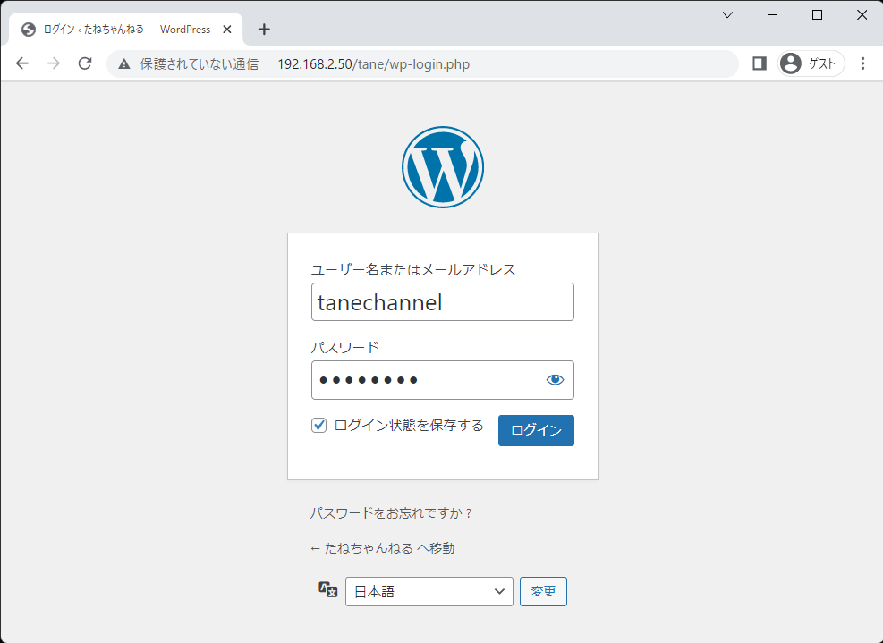Viewport: 883px width, 643px height.
Task: Uncheck ログイン状態を保存する checkbox
Action: tap(318, 425)
